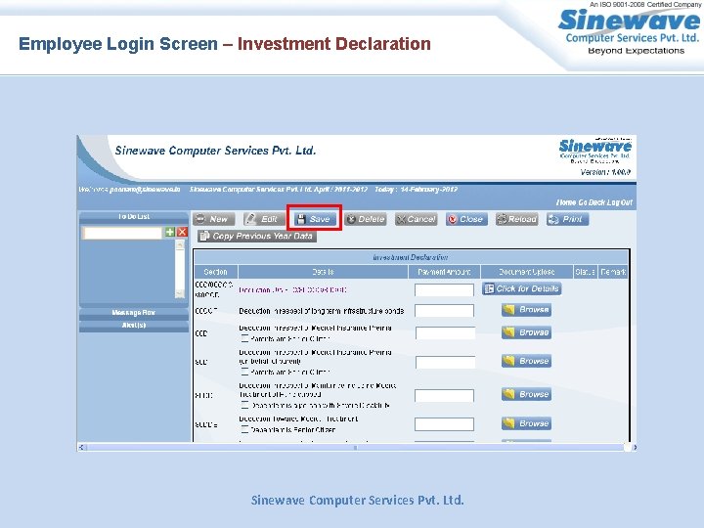Screen dimensions: 704x528
Task: Click the Document Upload column header
Action: point(527,272)
